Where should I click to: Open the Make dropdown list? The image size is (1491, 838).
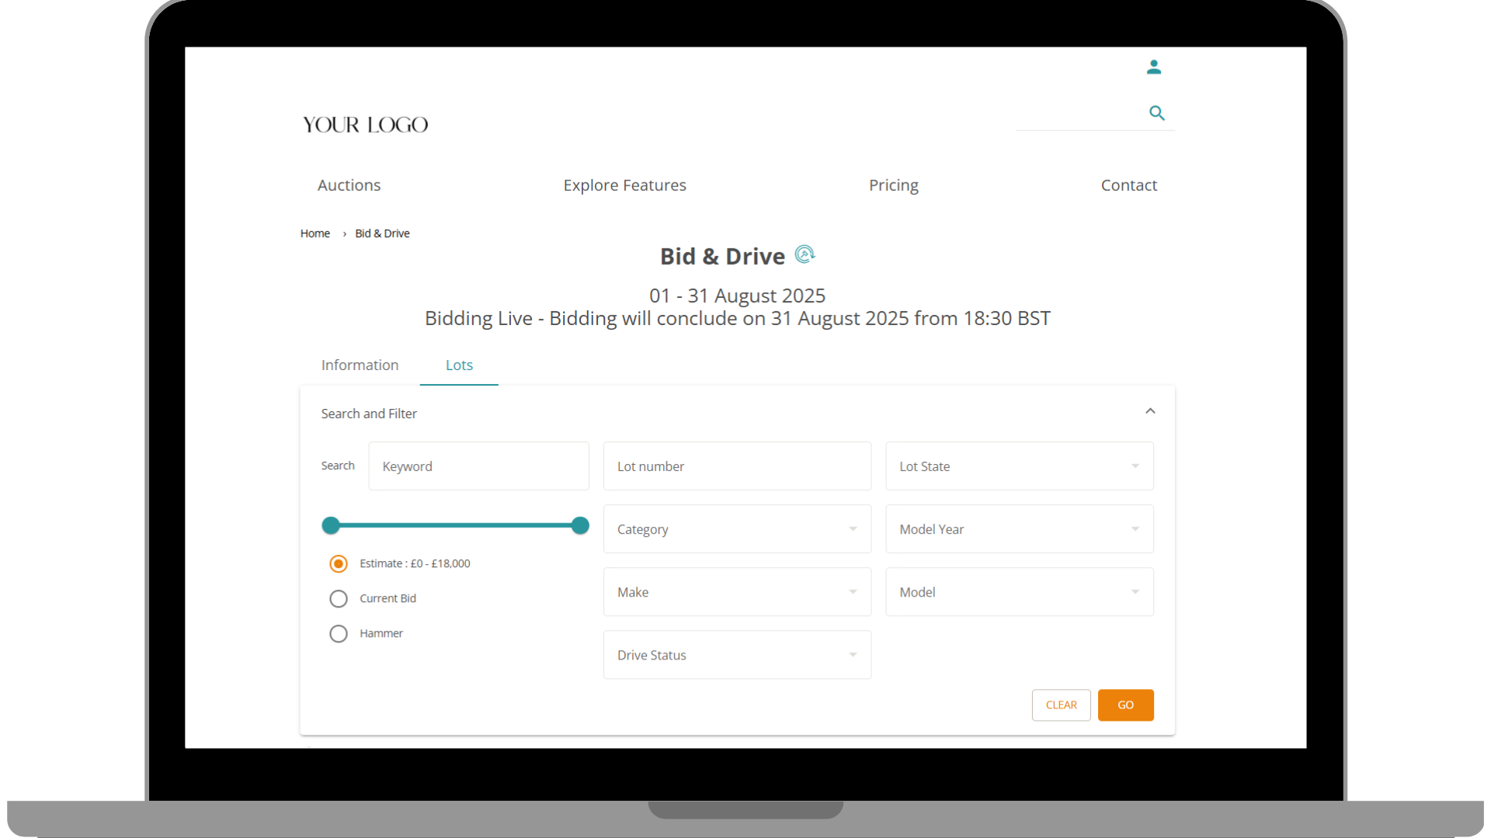736,592
